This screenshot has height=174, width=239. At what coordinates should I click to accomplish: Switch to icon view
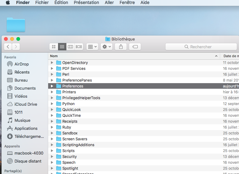click(54, 47)
